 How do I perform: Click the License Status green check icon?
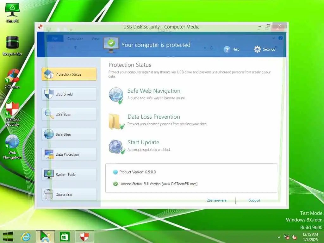pos(115,184)
